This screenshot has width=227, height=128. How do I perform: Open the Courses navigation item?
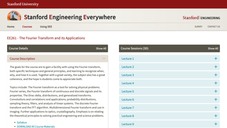(x=27, y=27)
